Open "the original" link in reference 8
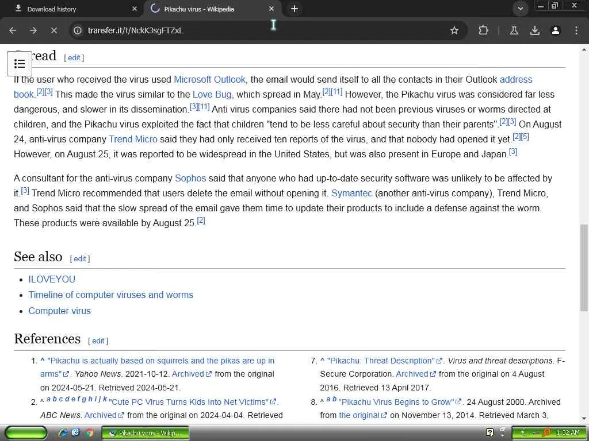 tap(359, 416)
